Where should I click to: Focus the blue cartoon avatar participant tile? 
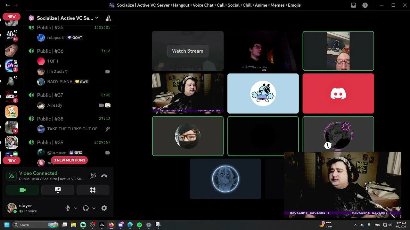click(x=263, y=94)
